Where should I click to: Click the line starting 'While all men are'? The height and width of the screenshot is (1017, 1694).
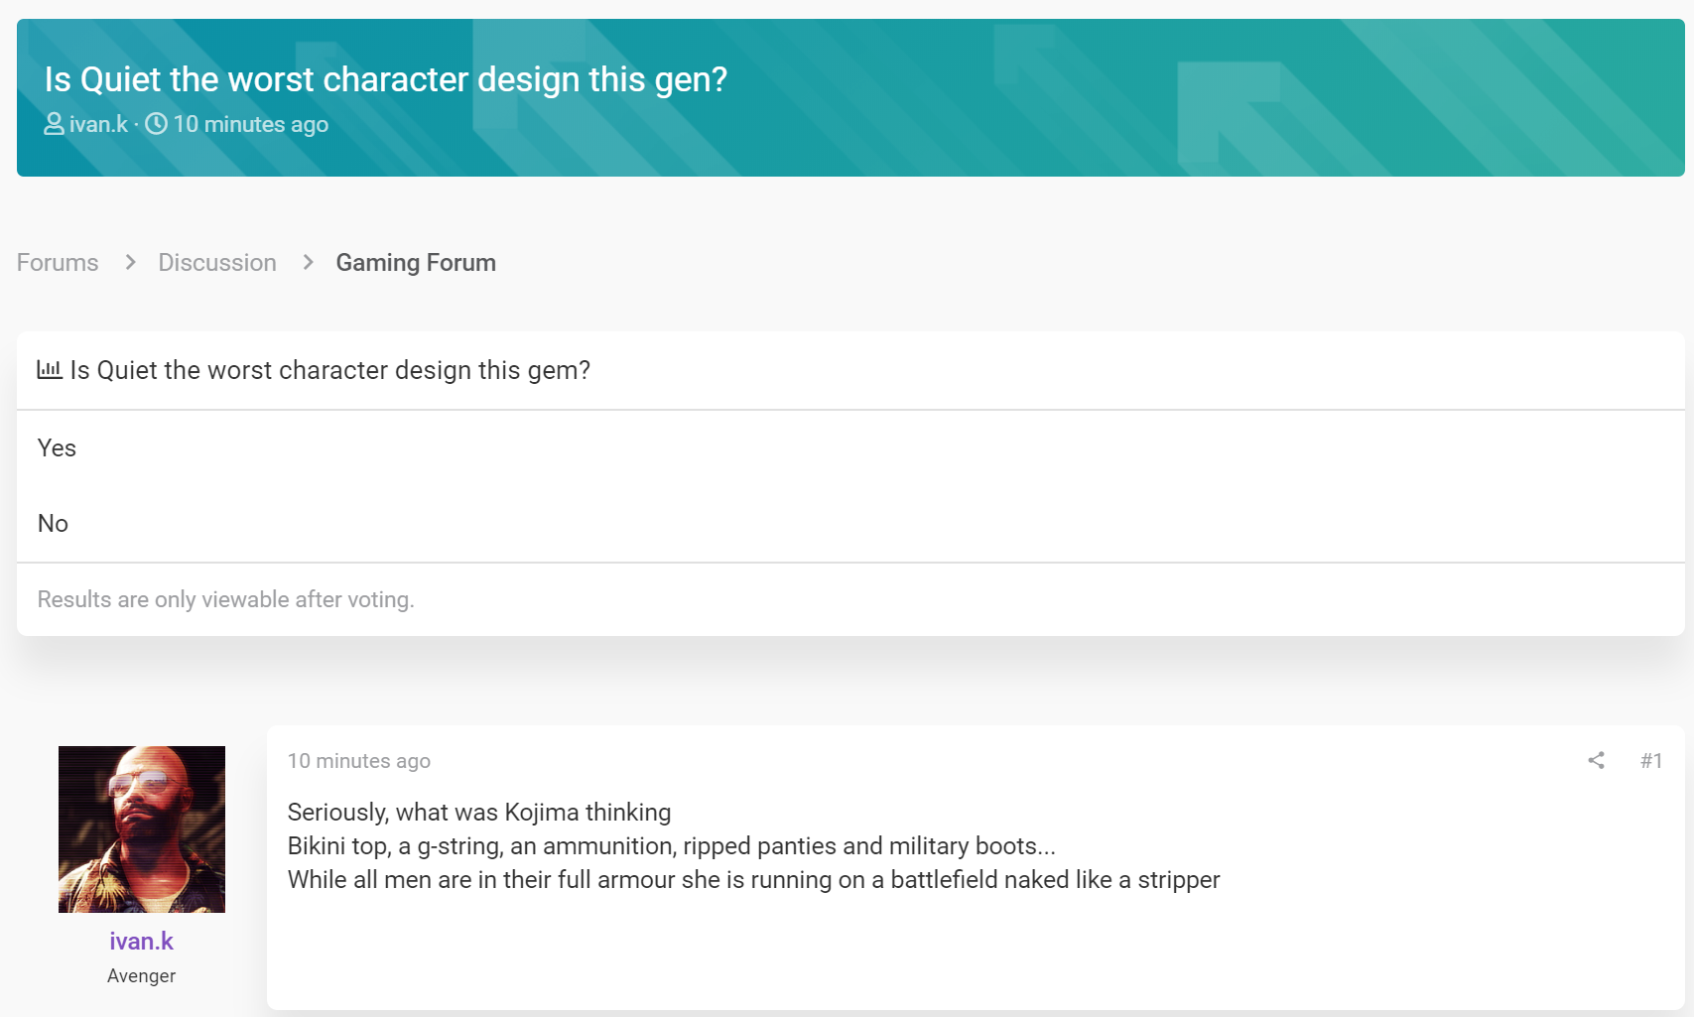754,879
